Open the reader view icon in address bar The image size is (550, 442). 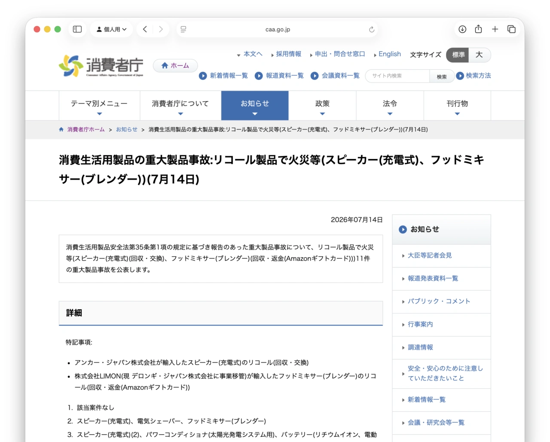(x=183, y=29)
